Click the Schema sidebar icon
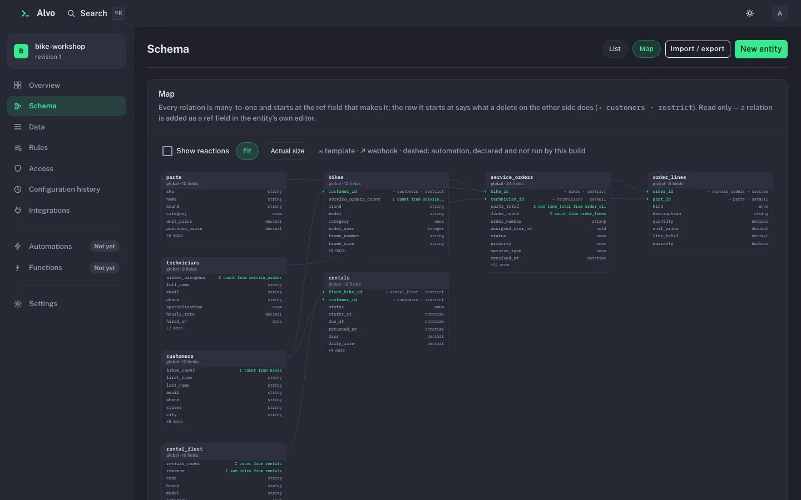801x500 pixels. point(18,106)
